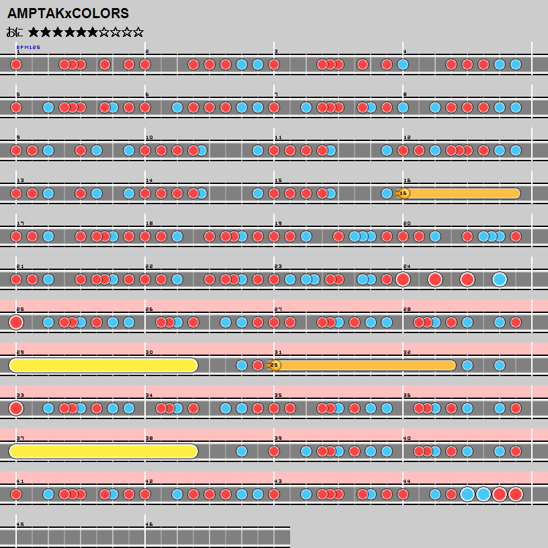Viewport: 548px width, 548px height.
Task: Click the measure 24 number marker
Action: pyautogui.click(x=406, y=266)
